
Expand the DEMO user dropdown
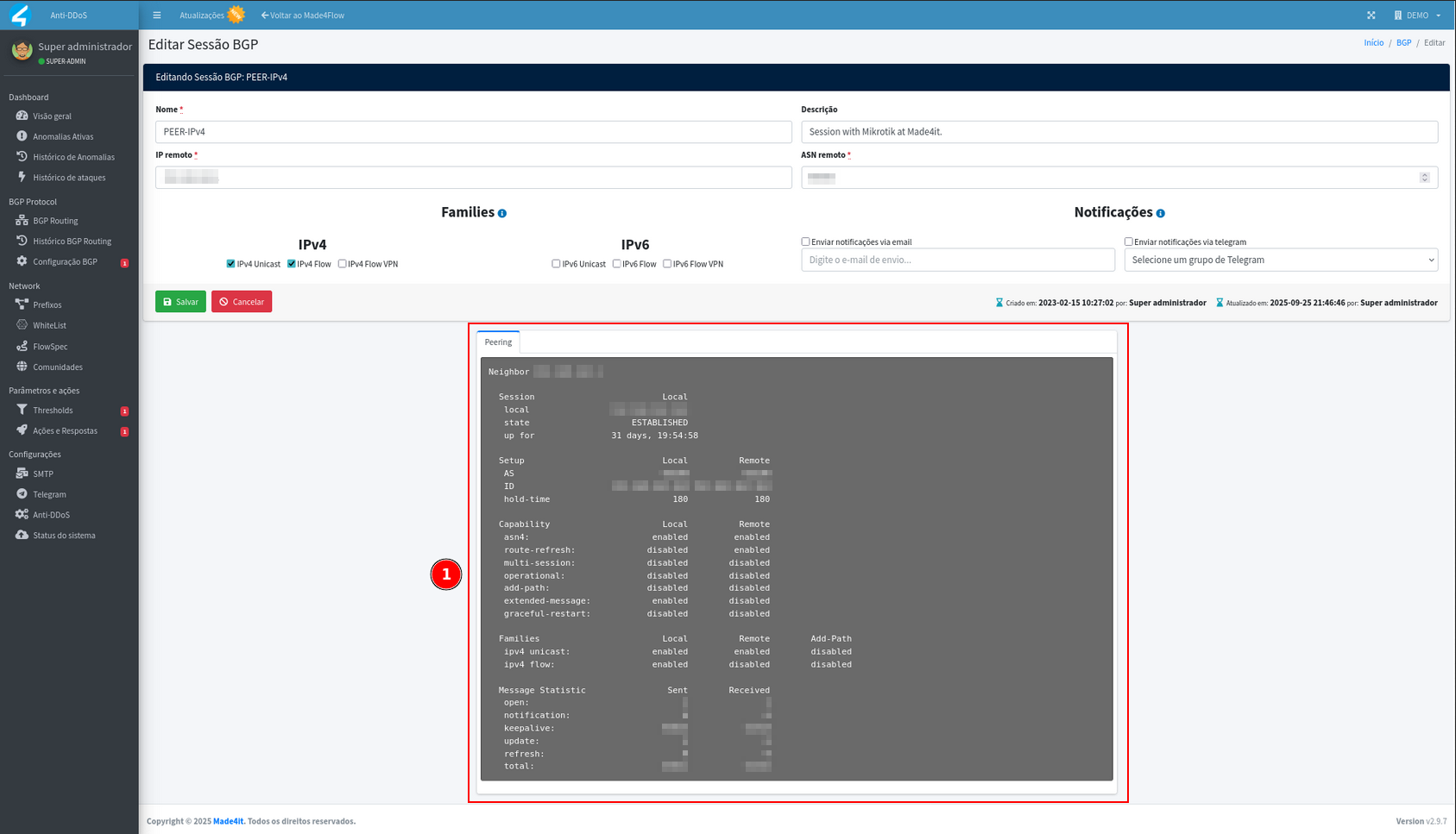tap(1417, 16)
